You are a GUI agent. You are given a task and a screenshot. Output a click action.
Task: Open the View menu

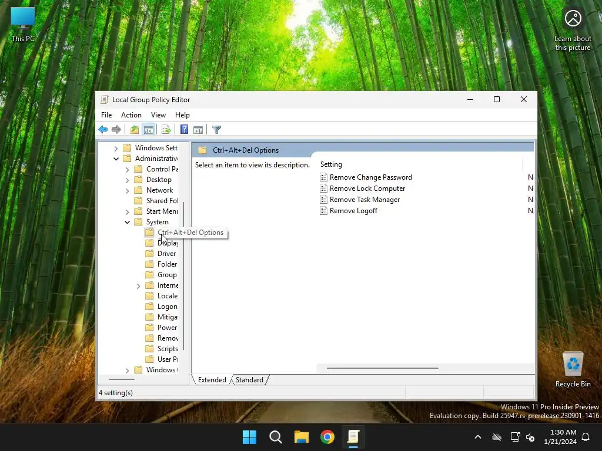(158, 115)
